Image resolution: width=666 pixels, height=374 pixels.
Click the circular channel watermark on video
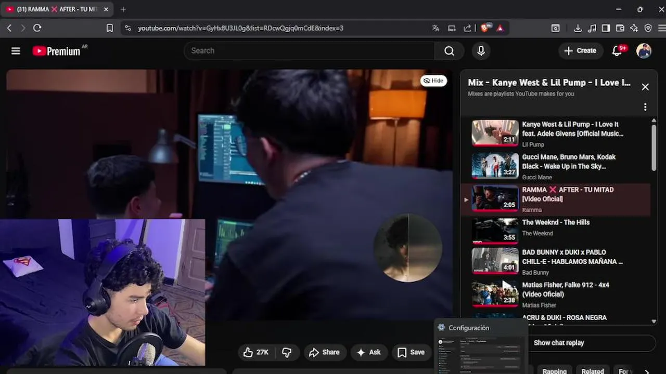408,248
